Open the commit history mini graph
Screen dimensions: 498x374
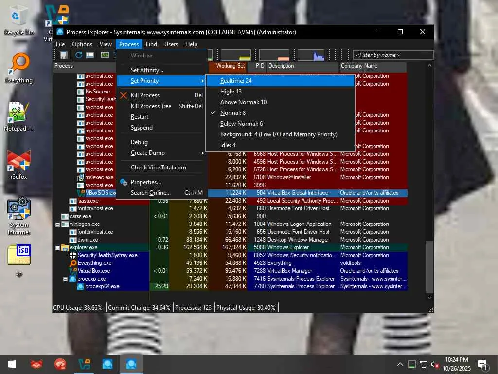click(x=236, y=55)
